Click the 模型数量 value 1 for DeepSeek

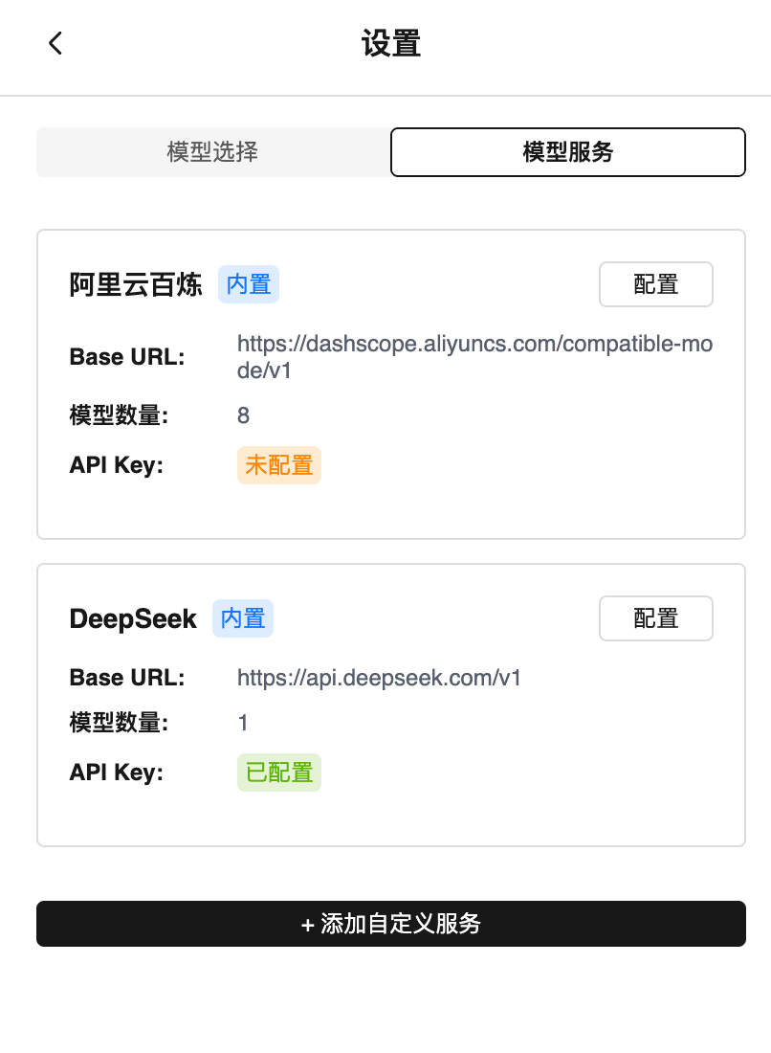pyautogui.click(x=242, y=723)
